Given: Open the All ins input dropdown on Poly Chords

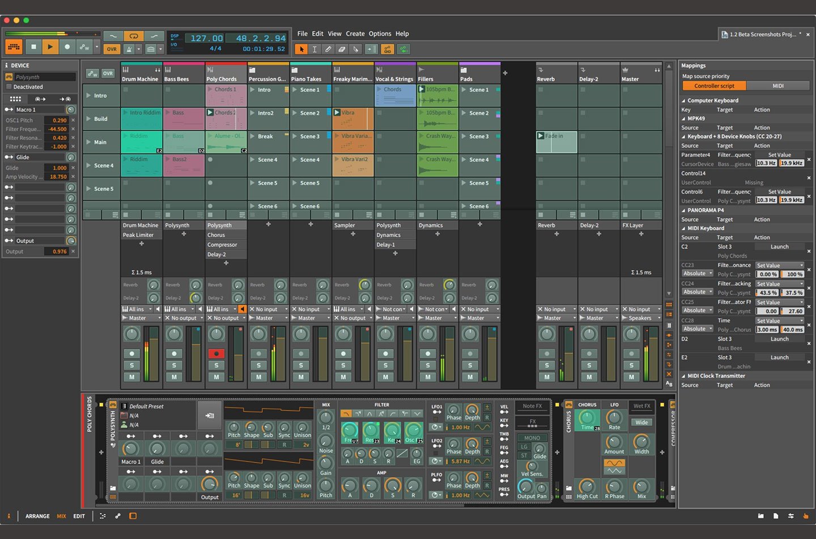Looking at the screenshot, I should pyautogui.click(x=221, y=309).
